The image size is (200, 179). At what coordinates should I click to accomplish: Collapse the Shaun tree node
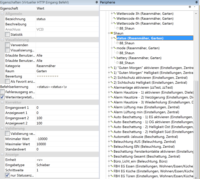click(x=109, y=33)
